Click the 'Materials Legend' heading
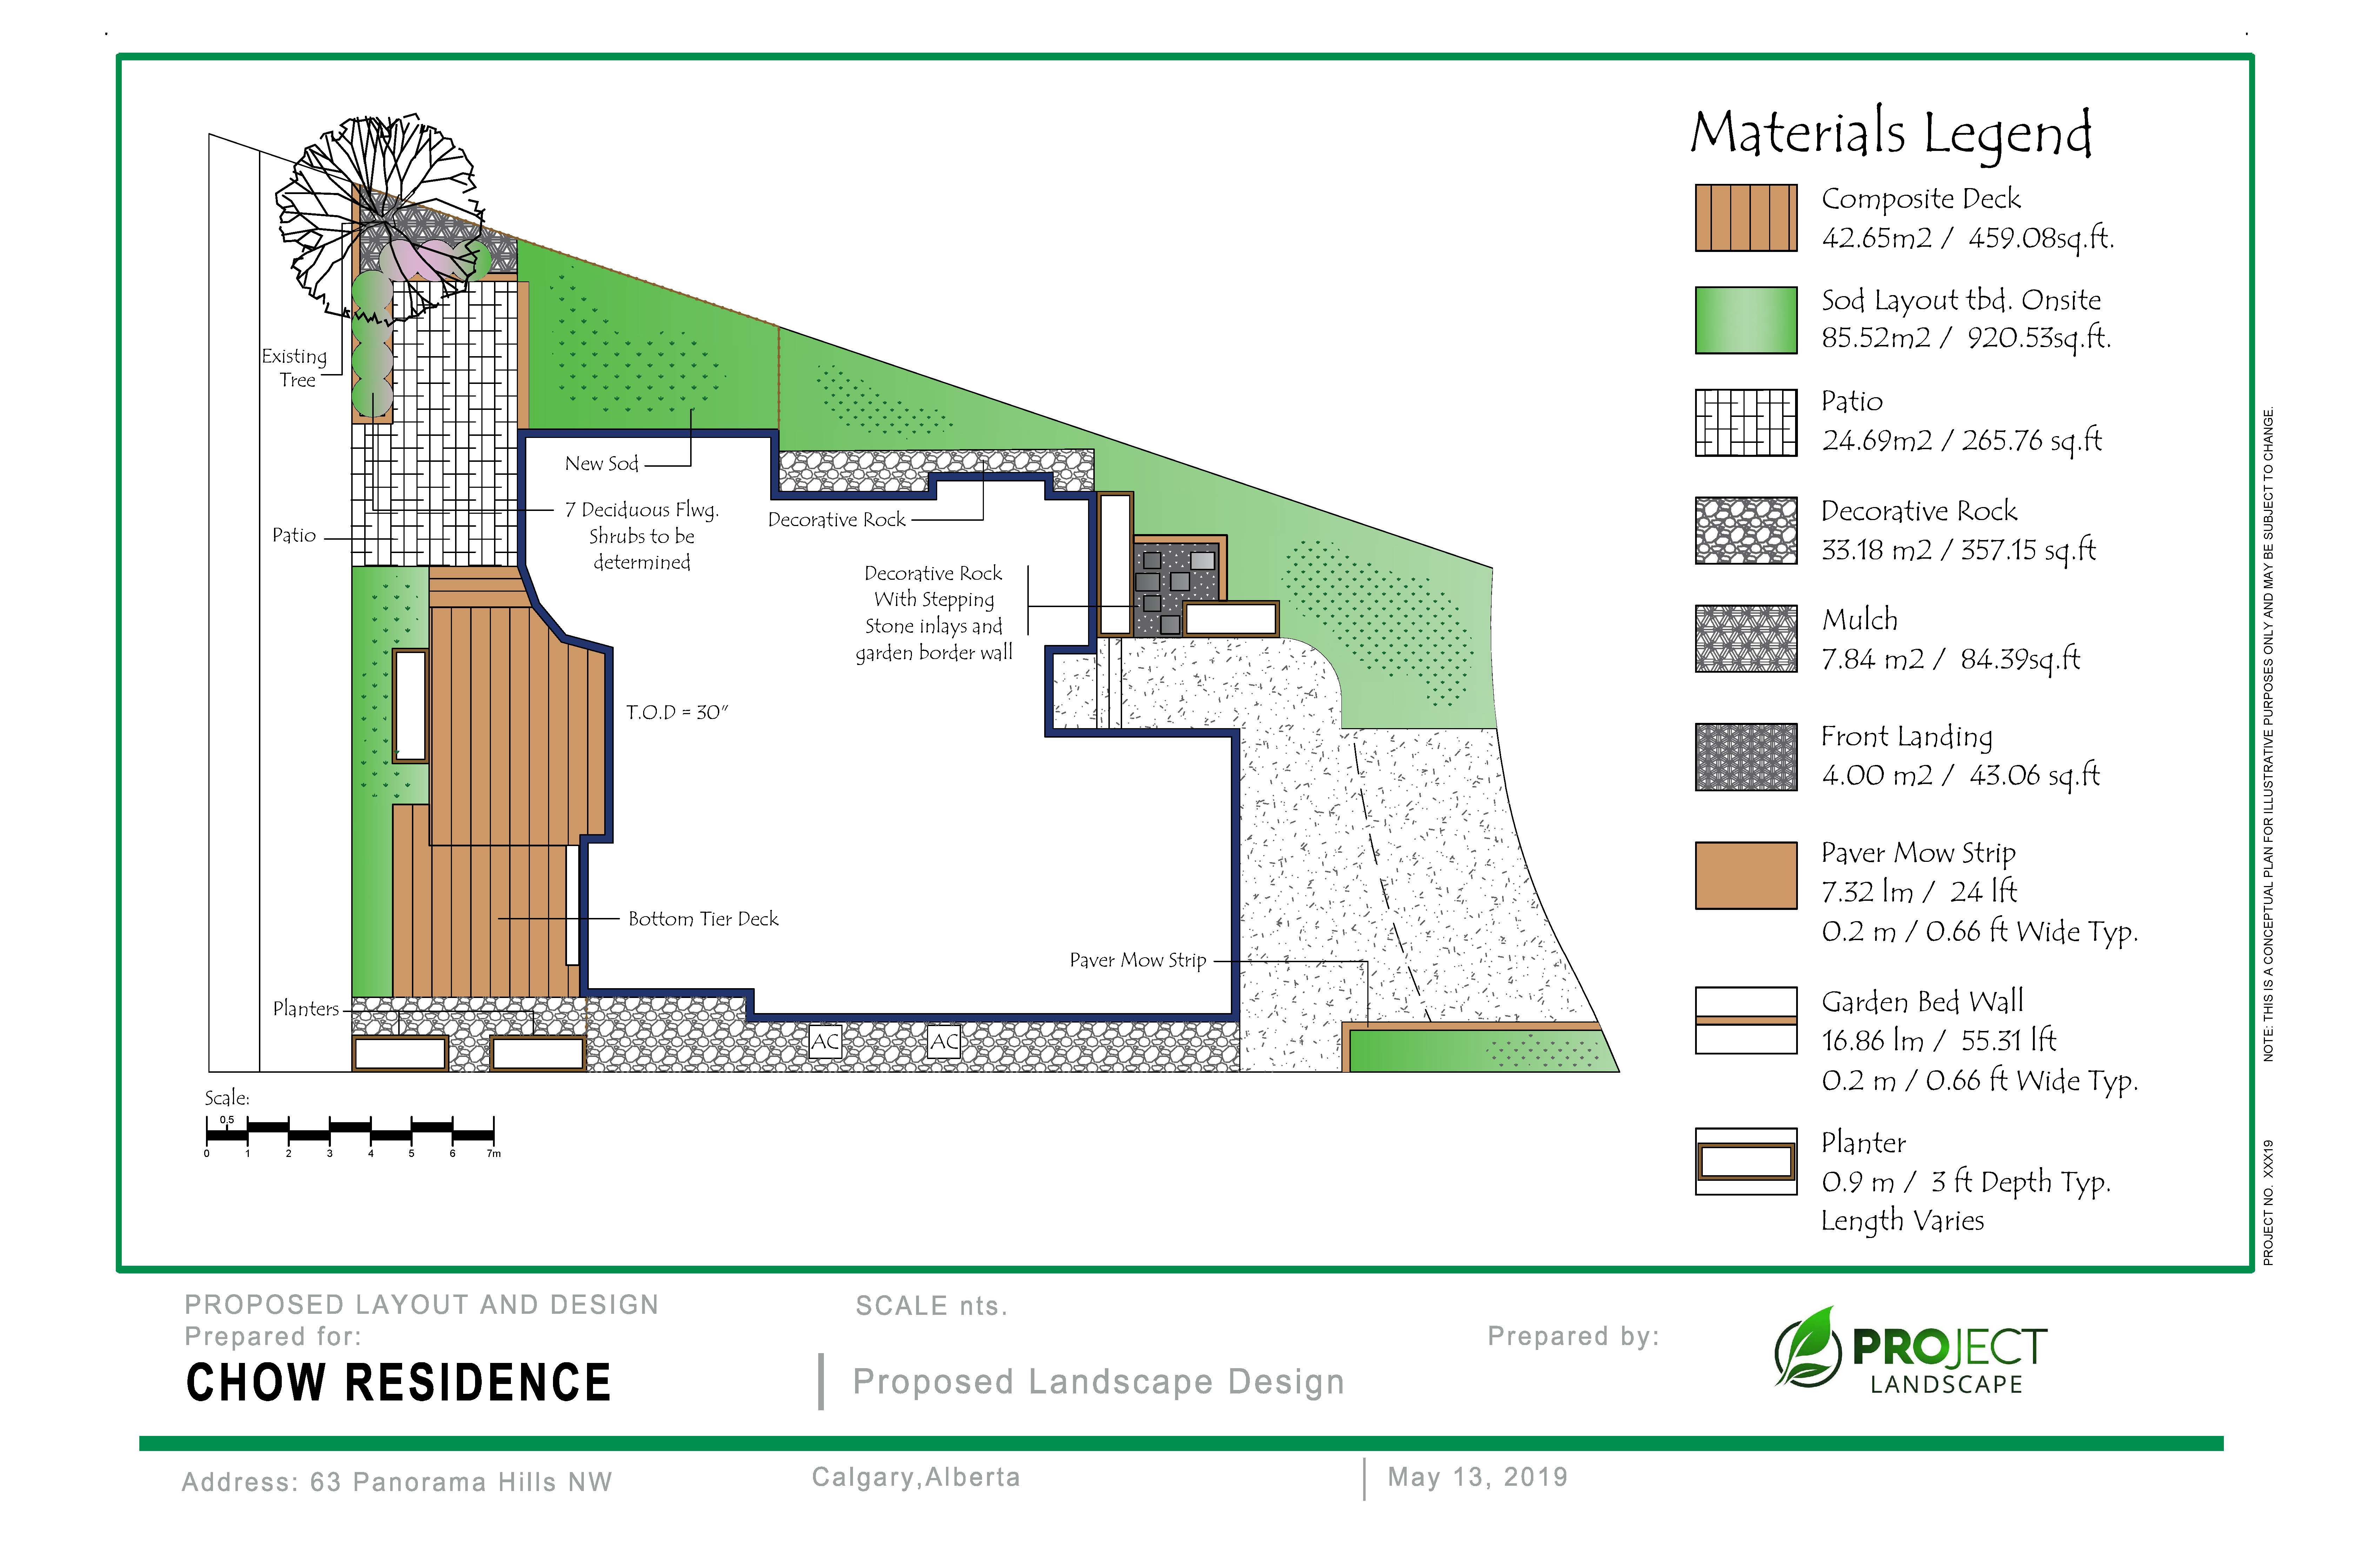2380x1544 pixels. pyautogui.click(x=1891, y=134)
